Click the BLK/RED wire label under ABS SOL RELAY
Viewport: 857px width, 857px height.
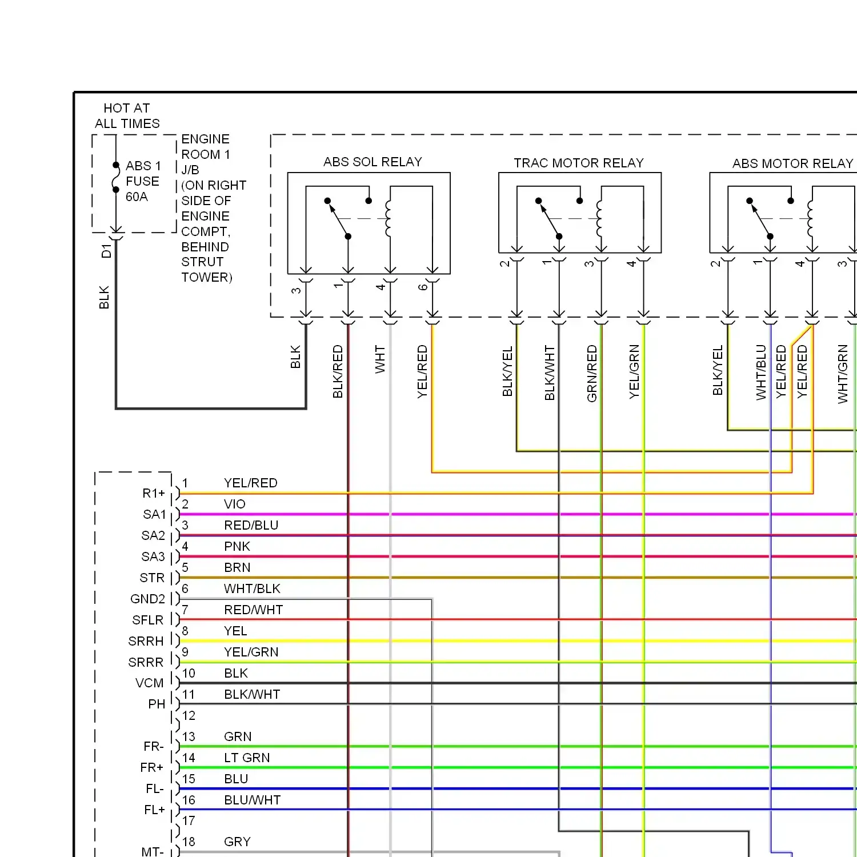click(x=338, y=371)
